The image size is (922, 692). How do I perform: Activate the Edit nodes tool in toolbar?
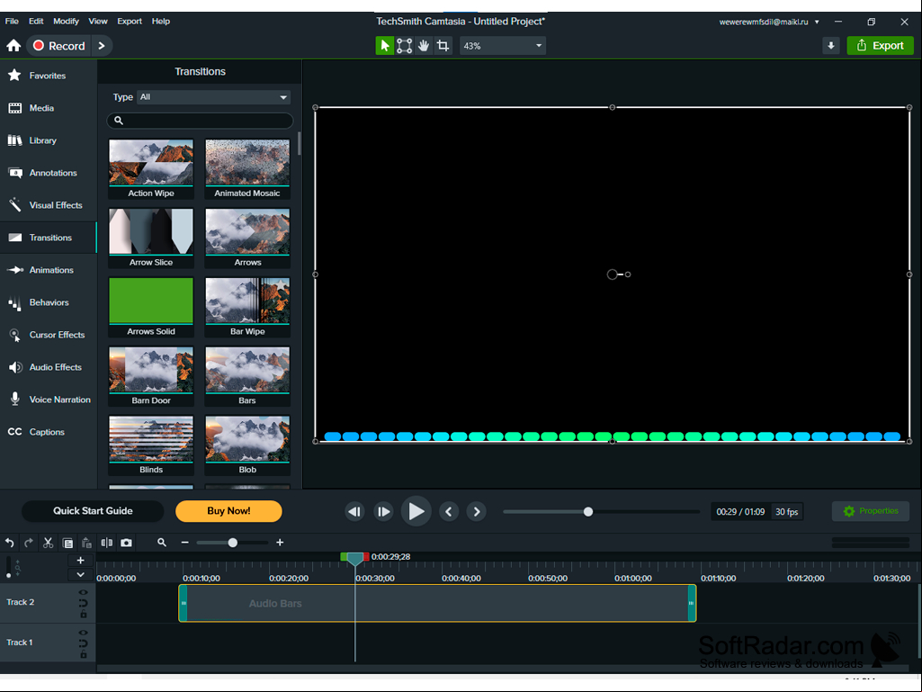404,46
